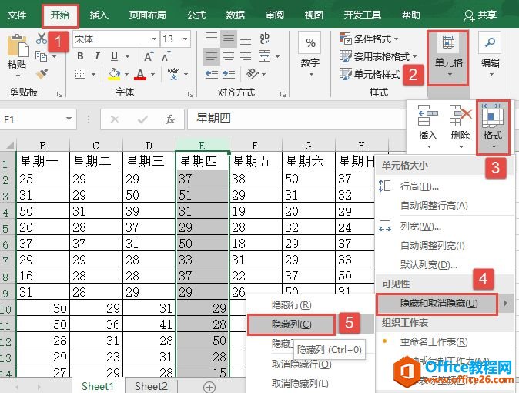The height and width of the screenshot is (393, 519).
Task: Decrease indent icon
Action: point(212,73)
